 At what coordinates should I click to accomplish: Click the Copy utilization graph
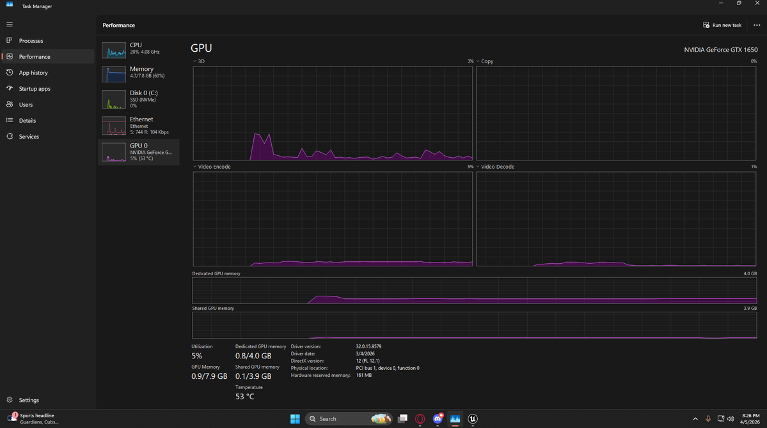point(616,113)
